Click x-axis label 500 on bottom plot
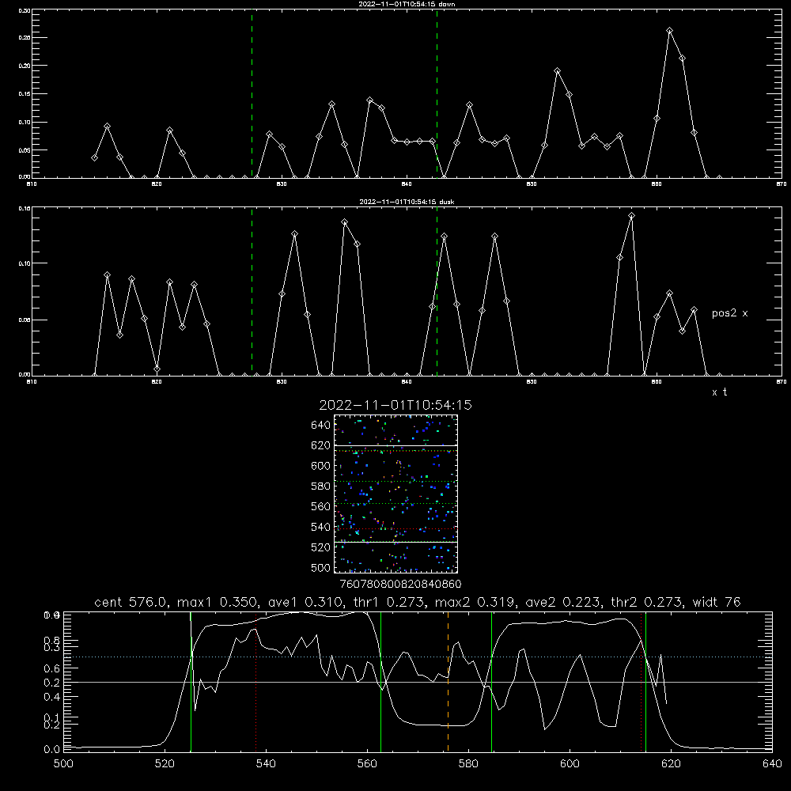The height and width of the screenshot is (791, 791). tap(63, 764)
